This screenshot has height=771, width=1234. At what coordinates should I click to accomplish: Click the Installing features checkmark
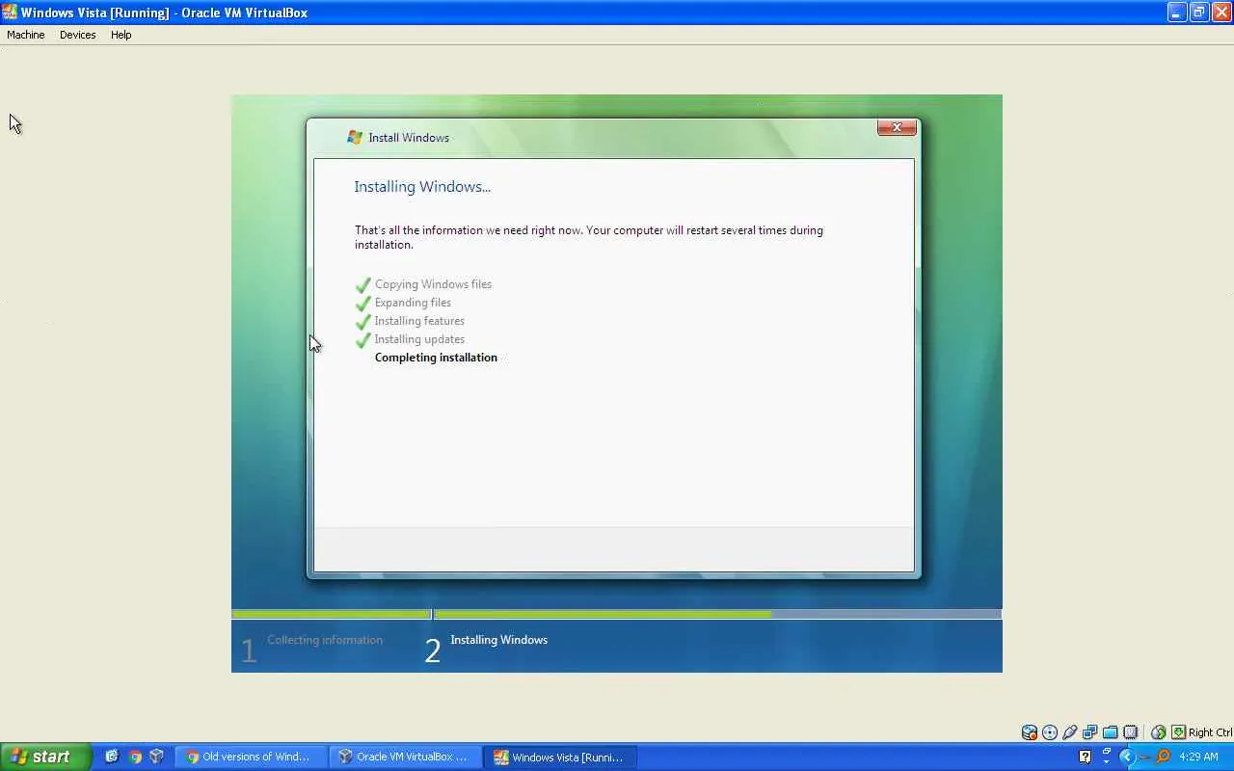tap(363, 322)
